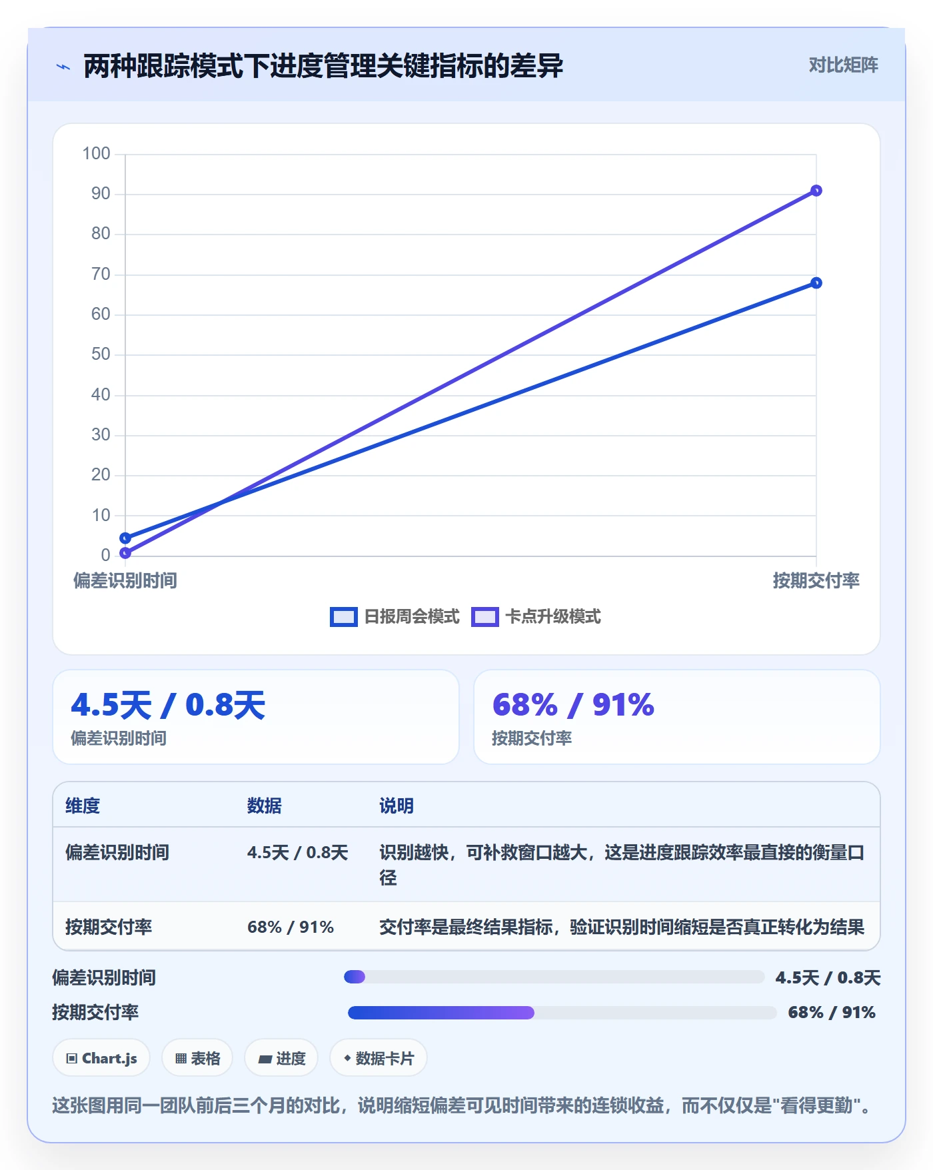Click the 4.5天 / 0.8天 value beside progress bar
This screenshot has width=933, height=1170.
(x=828, y=977)
